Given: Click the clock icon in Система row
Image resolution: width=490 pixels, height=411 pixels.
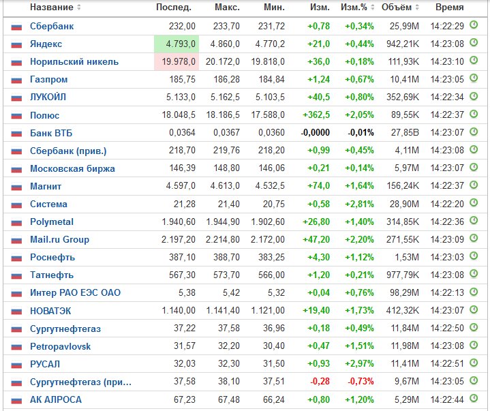Looking at the screenshot, I should click(474, 202).
